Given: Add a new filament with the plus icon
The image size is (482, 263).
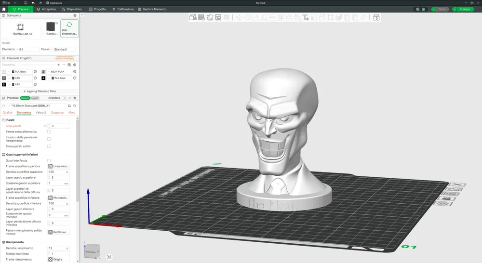Looking at the screenshot, I should 58,65.
